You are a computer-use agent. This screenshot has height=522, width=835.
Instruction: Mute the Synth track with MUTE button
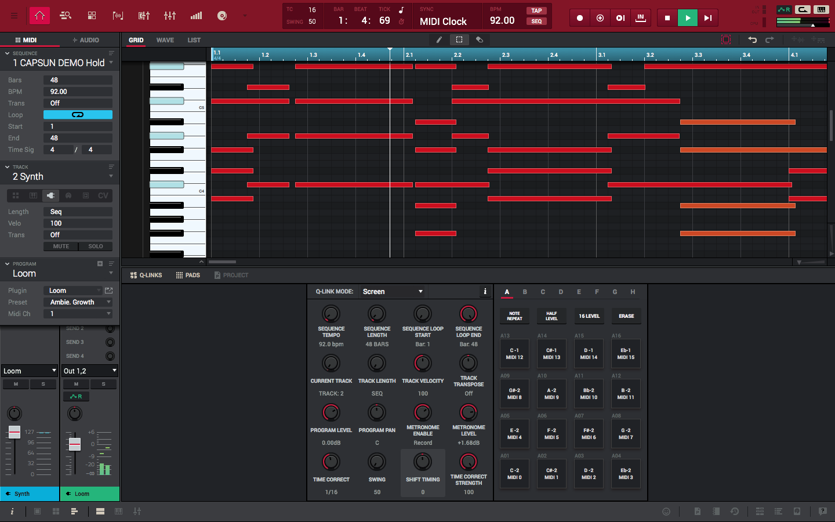coord(61,246)
